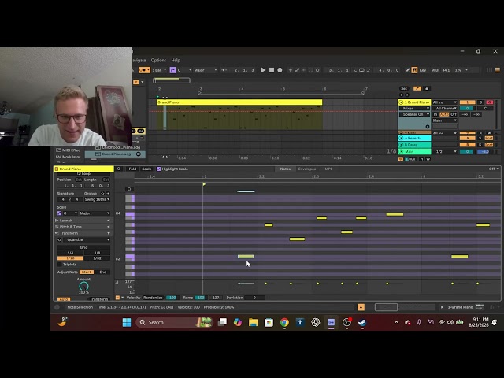
Task: Click the Follow playback icon
Action: pyautogui.click(x=224, y=70)
